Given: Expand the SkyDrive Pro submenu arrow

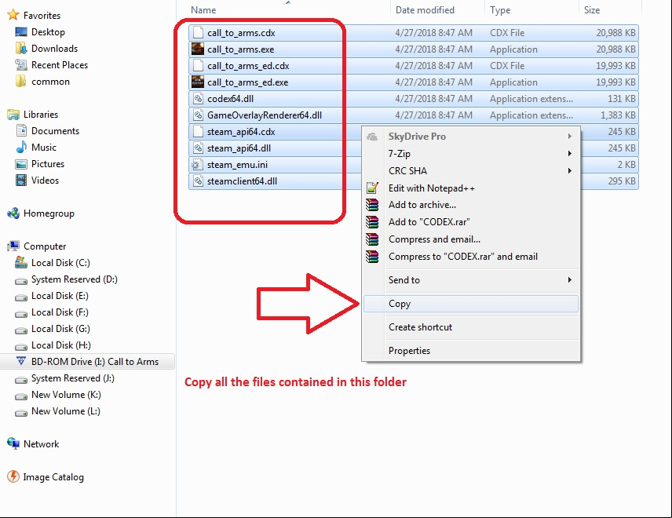Looking at the screenshot, I should tap(570, 137).
